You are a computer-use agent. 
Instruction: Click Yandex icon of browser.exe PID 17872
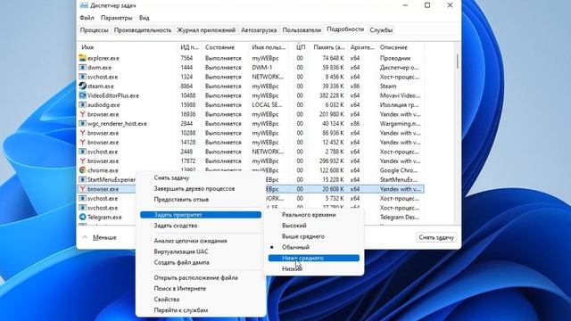[82, 160]
